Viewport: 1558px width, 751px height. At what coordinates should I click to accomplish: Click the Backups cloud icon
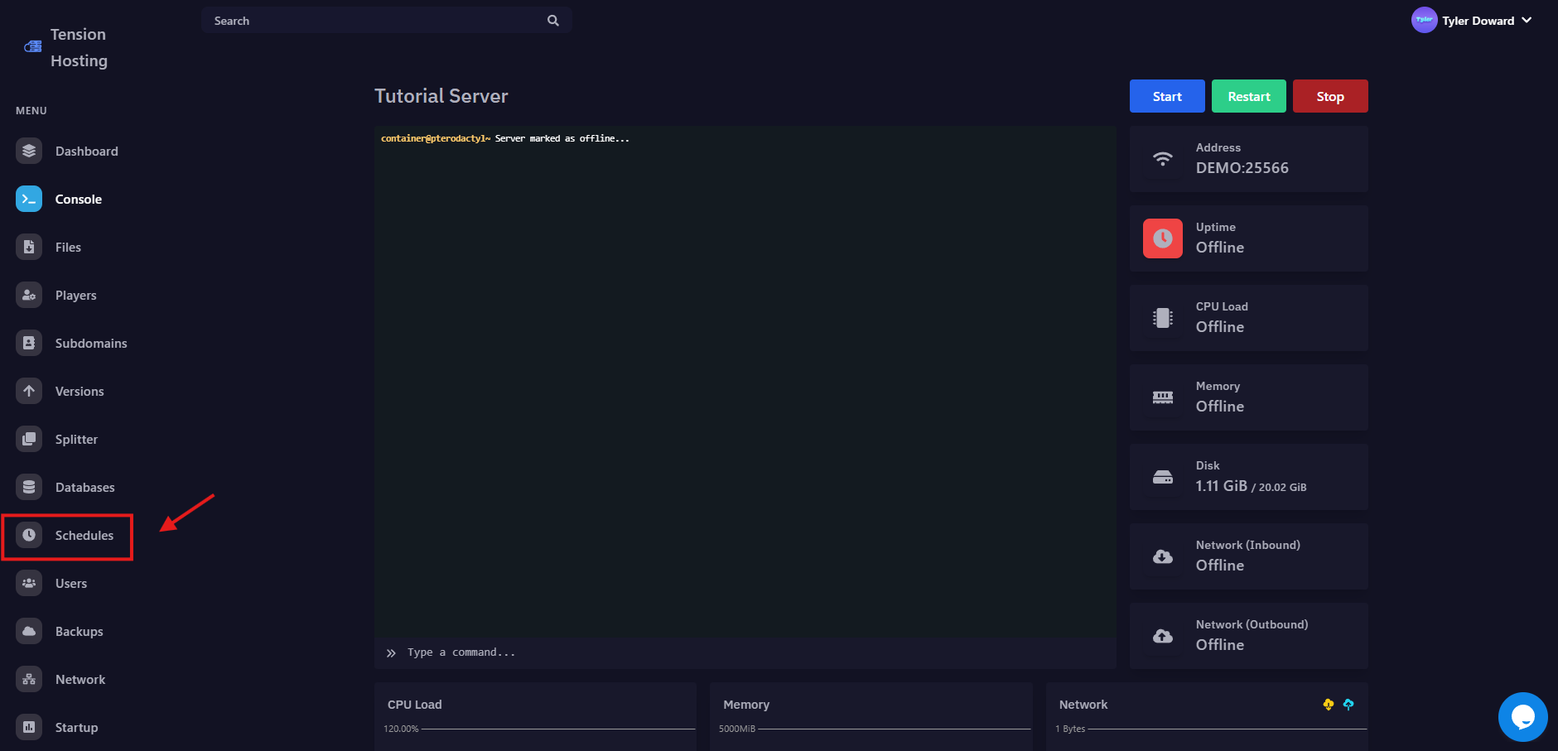28,631
